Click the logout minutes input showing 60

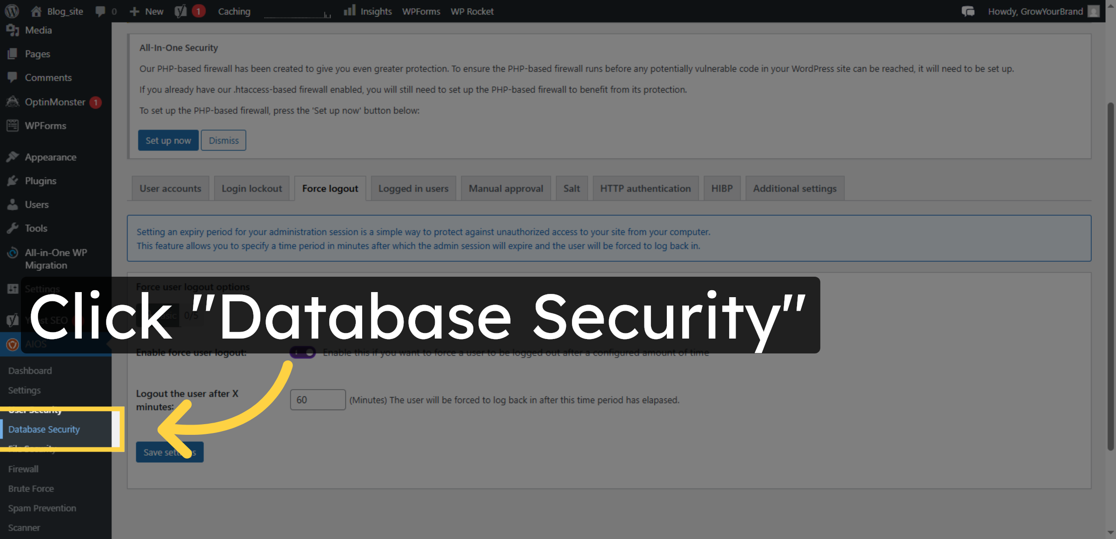coord(318,399)
